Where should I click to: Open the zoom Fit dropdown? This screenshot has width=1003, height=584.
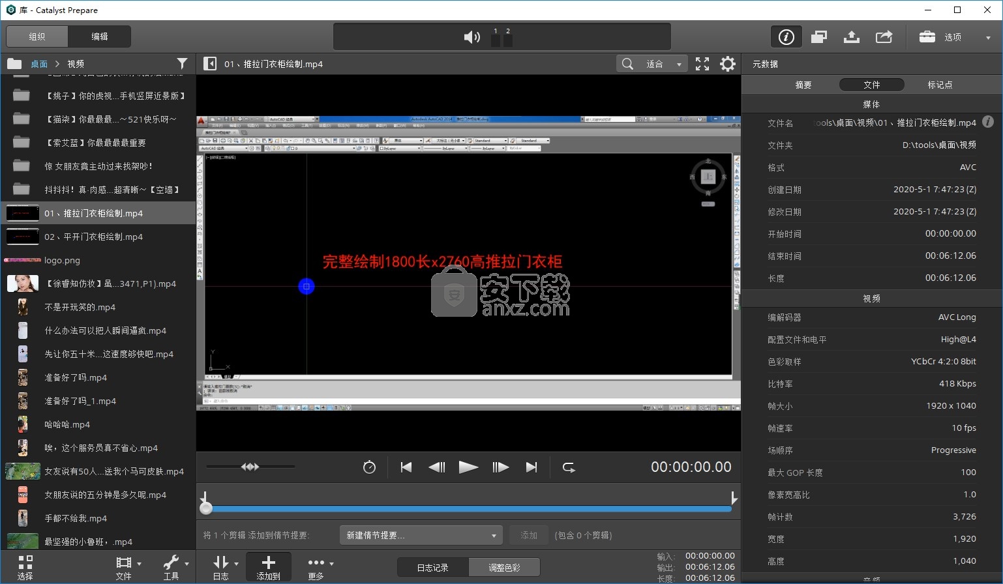[x=663, y=63]
